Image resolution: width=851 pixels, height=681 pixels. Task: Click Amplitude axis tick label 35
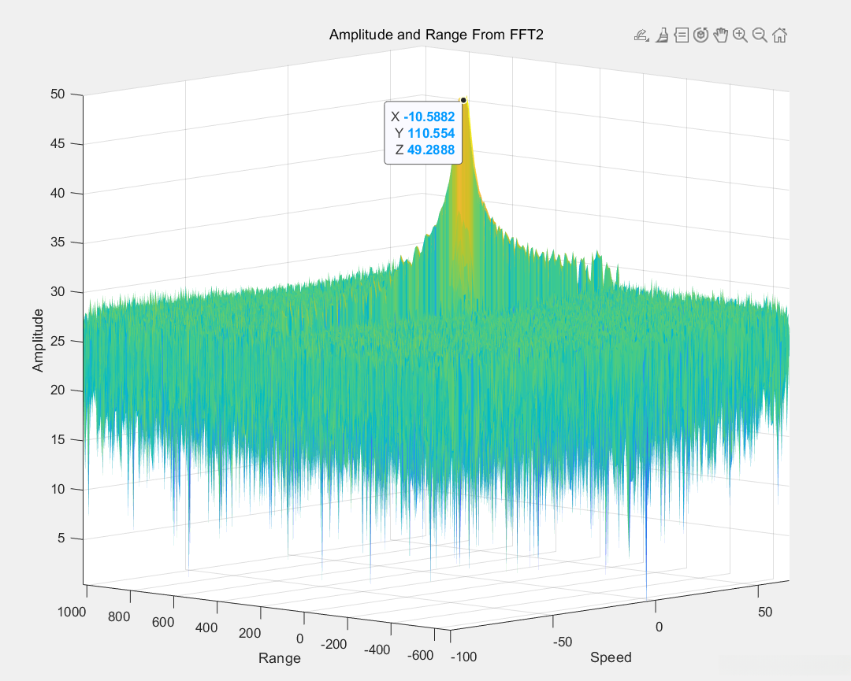pyautogui.click(x=58, y=242)
